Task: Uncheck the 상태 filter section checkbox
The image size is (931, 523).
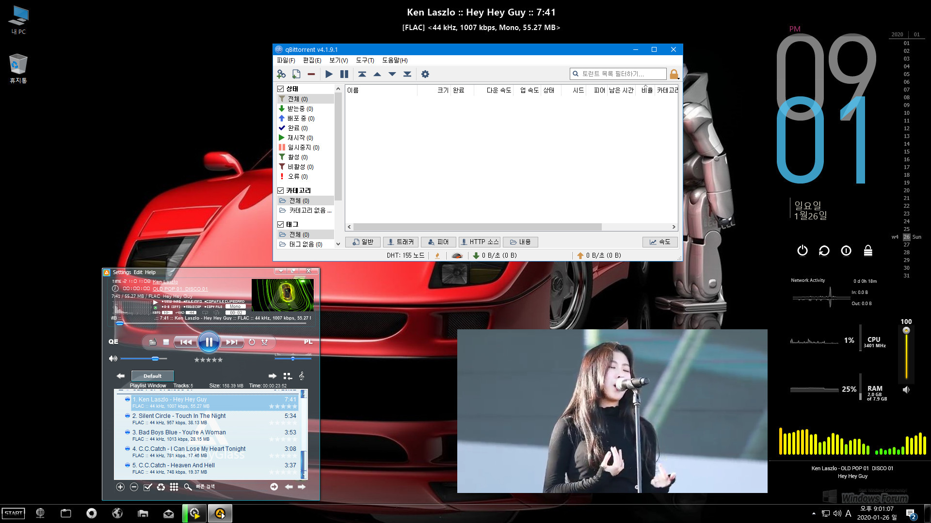Action: point(280,89)
